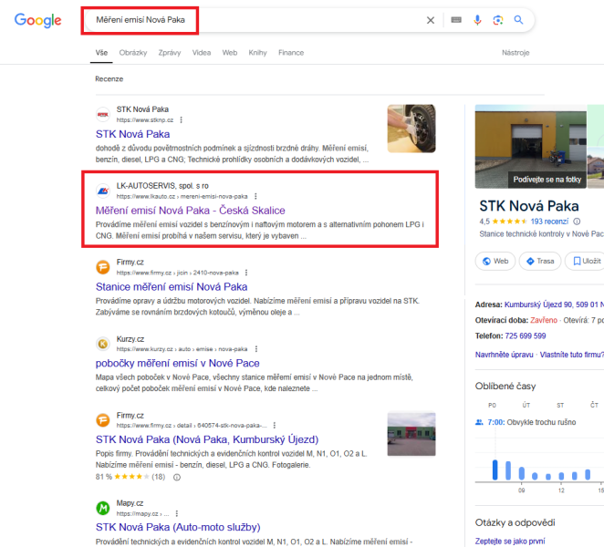Viewport: 604px width, 547px height.
Task: Open Google Lens image search icon
Action: [497, 20]
